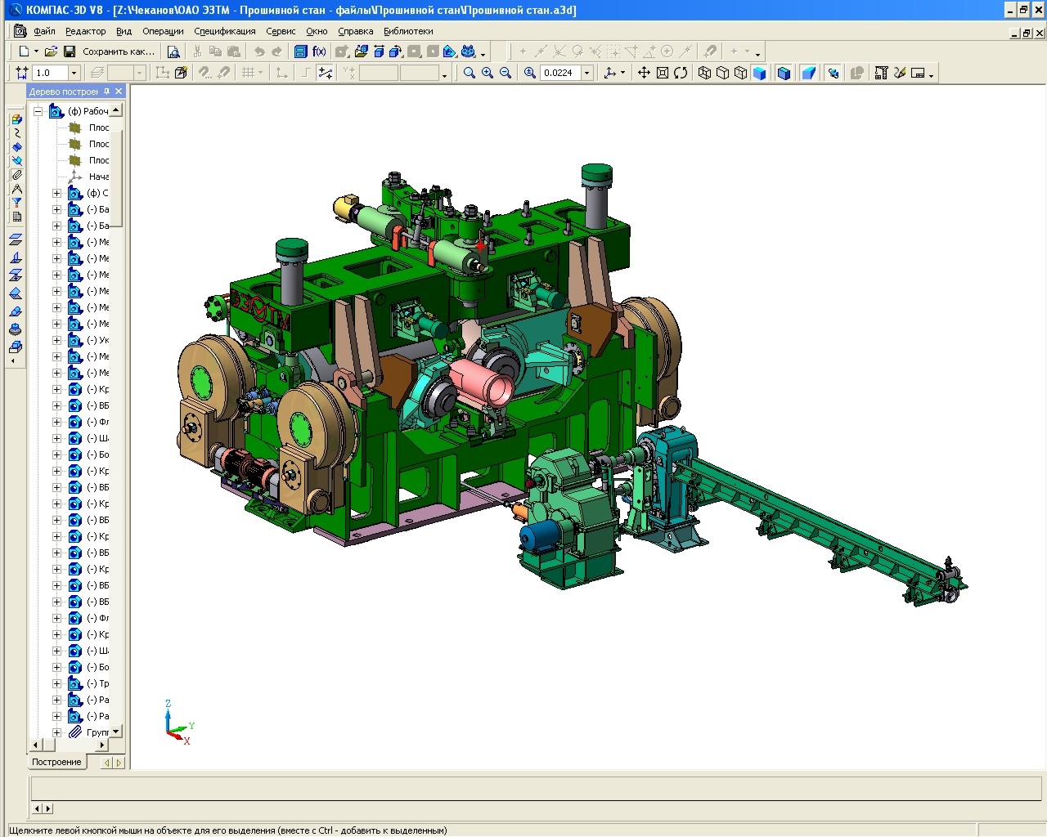The width and height of the screenshot is (1047, 837).
Task: Click the Сохранить как... button
Action: pos(119,51)
